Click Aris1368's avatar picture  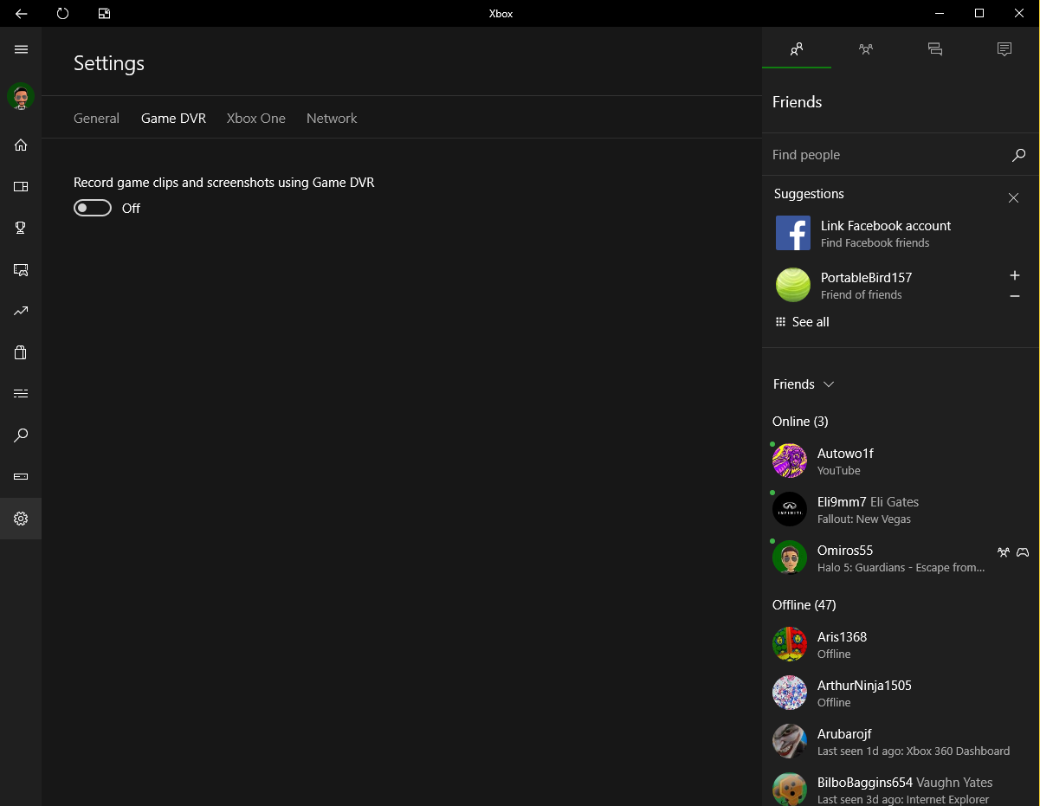(x=790, y=644)
